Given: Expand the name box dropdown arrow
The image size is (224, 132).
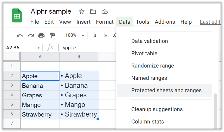Looking at the screenshot, I should 39,48.
